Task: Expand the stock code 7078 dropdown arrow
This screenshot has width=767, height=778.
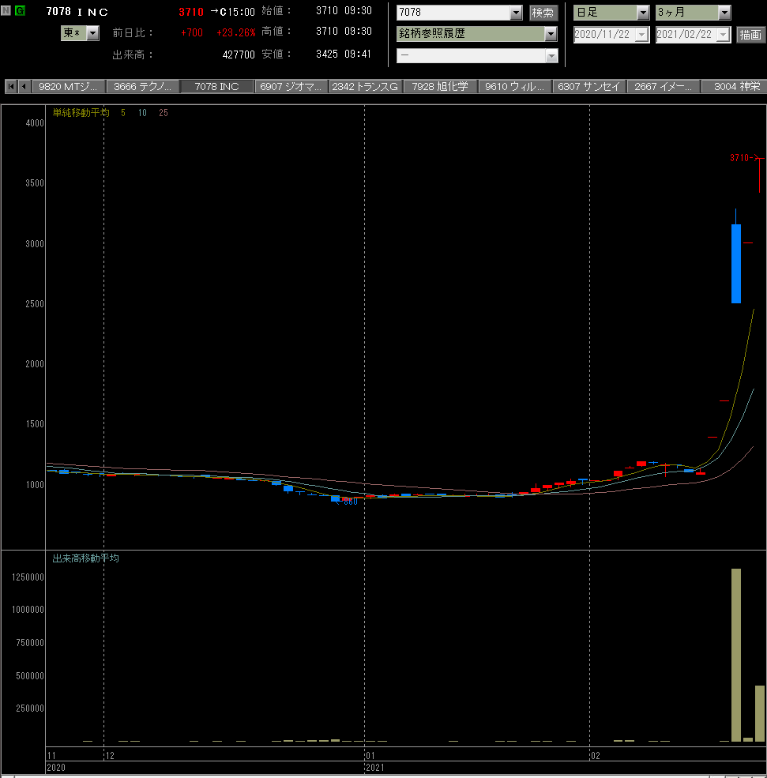Action: coord(516,13)
